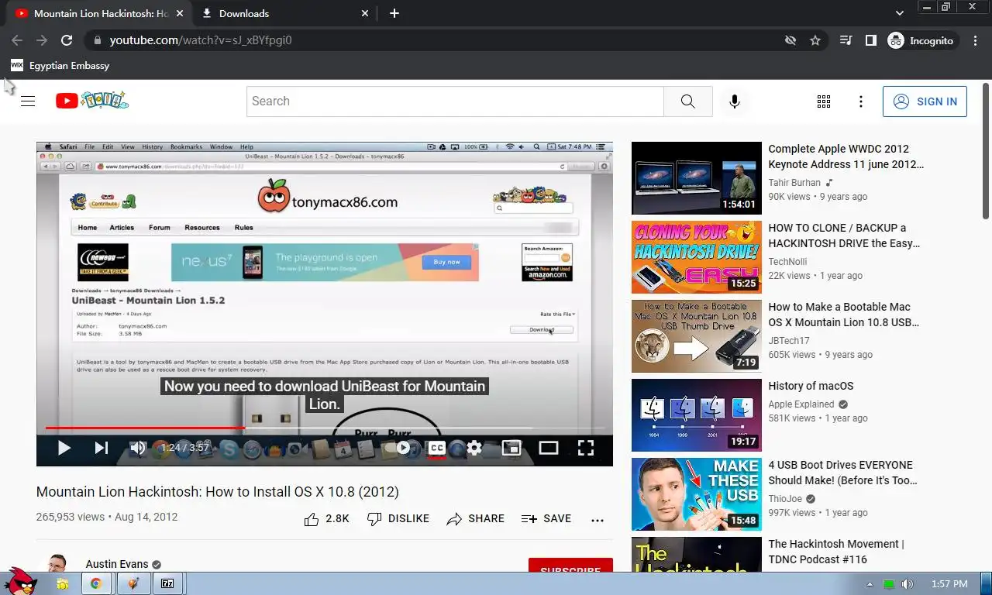Open YouTube guide hamburger menu
Viewport: 992px width, 595px height.
coord(28,101)
